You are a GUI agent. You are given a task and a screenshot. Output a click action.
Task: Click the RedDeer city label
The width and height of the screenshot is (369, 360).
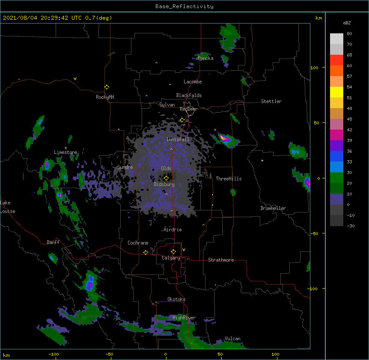coord(188,109)
